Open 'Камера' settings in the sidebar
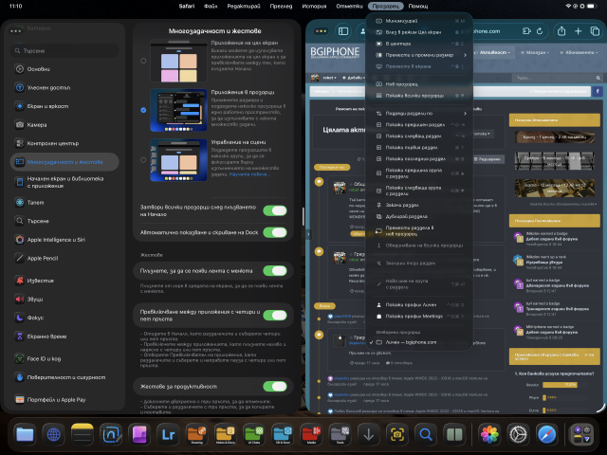 (x=37, y=124)
